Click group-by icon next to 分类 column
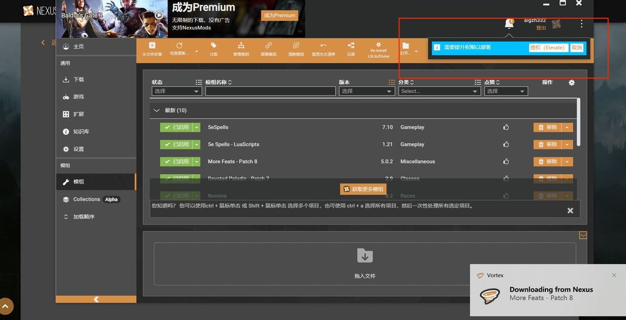 click(478, 82)
